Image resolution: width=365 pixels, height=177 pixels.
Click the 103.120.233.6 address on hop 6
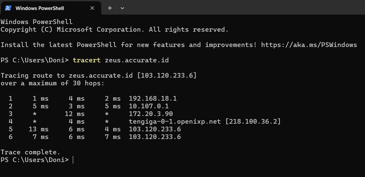(x=155, y=137)
